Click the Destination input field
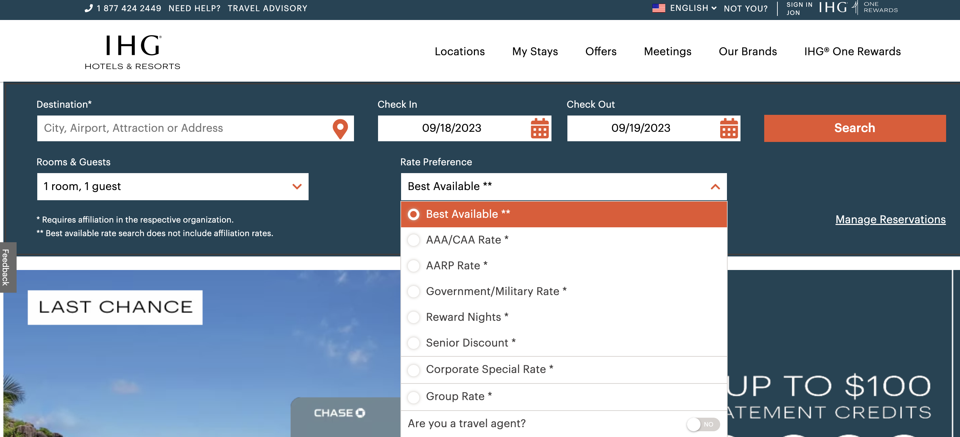Image resolution: width=960 pixels, height=437 pixels. (195, 128)
